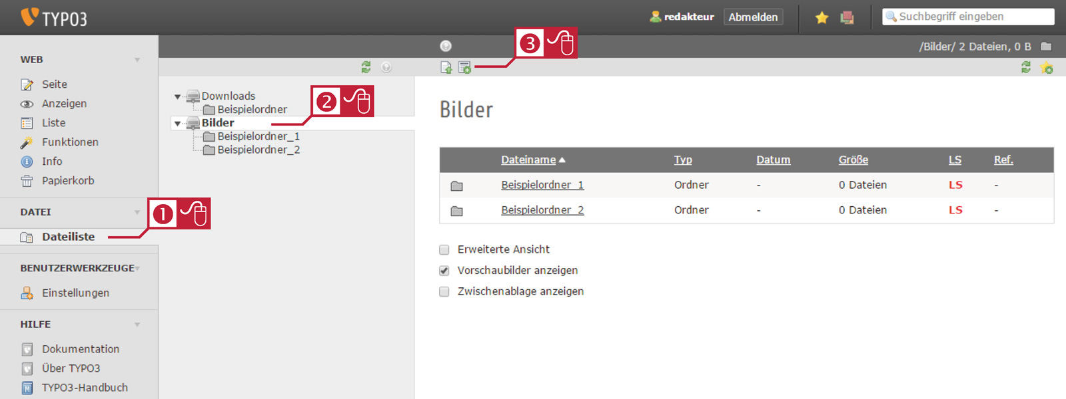Add bookmark for this page star-plus icon
The image size is (1066, 399).
1047,68
